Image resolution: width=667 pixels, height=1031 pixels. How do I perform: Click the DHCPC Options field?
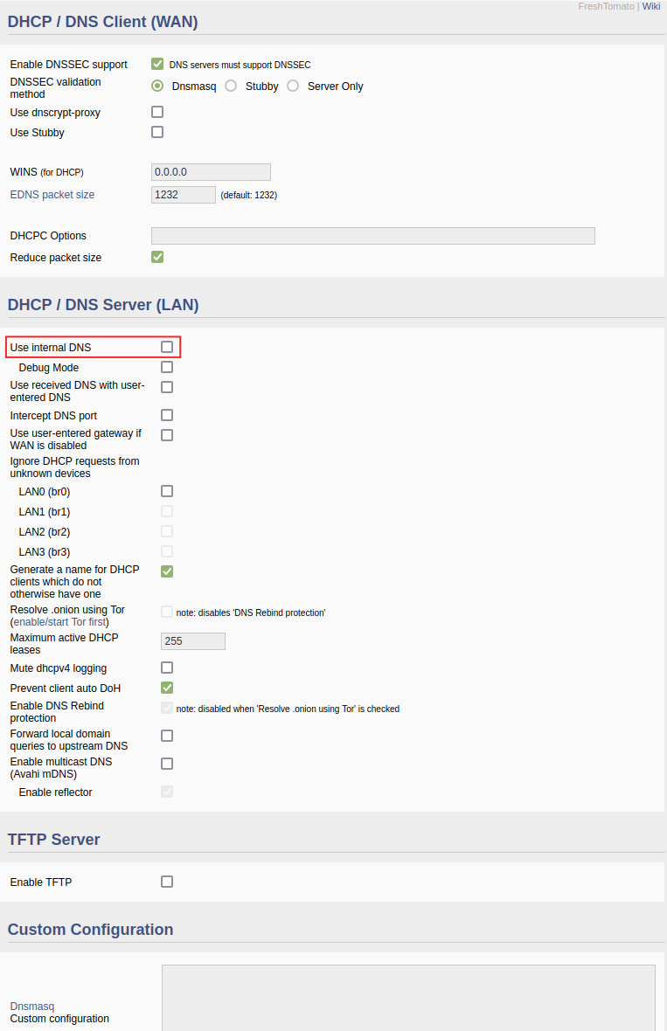pyautogui.click(x=373, y=236)
